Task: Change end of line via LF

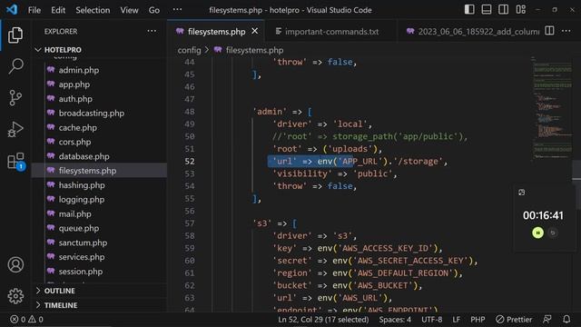Action: coord(456,319)
